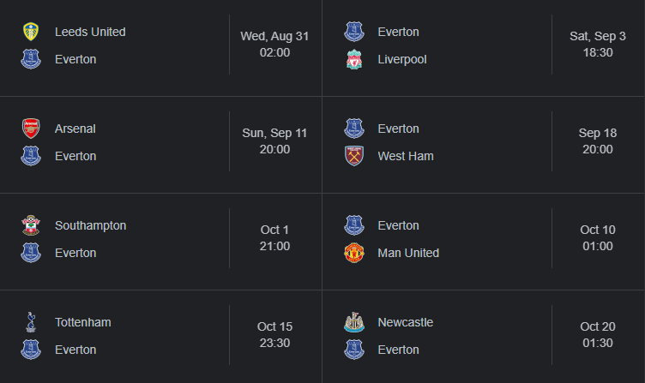
Task: Select the Arsenal cannon badge
Action: click(x=31, y=129)
